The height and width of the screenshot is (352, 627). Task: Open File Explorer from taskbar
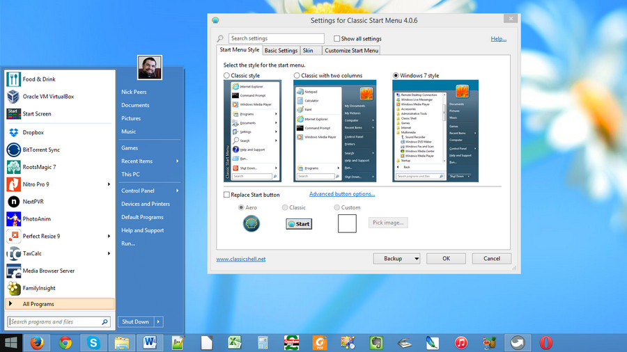(122, 343)
